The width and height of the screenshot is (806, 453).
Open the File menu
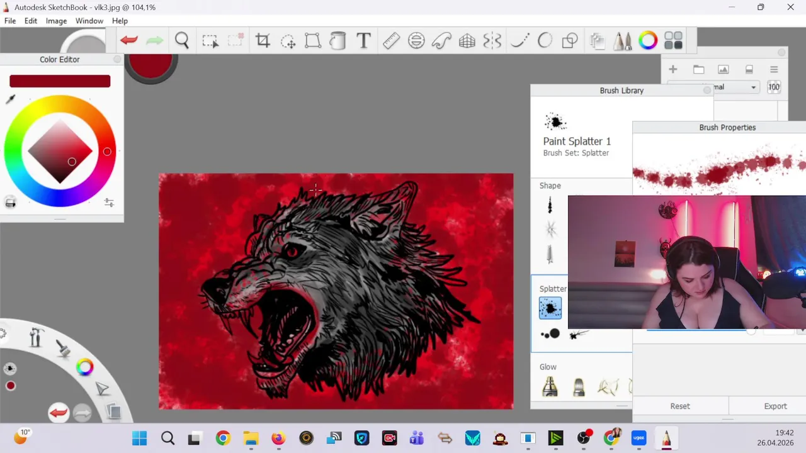pos(10,21)
